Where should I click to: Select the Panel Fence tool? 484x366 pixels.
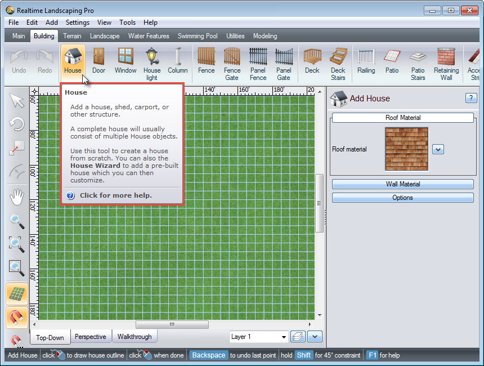tap(258, 63)
